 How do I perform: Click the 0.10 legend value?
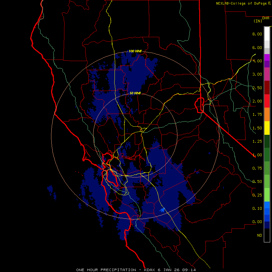[x=257, y=209]
